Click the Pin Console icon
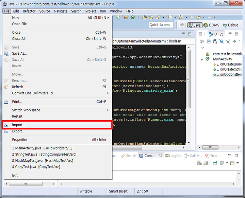This screenshot has height=198, width=245. tap(215, 163)
